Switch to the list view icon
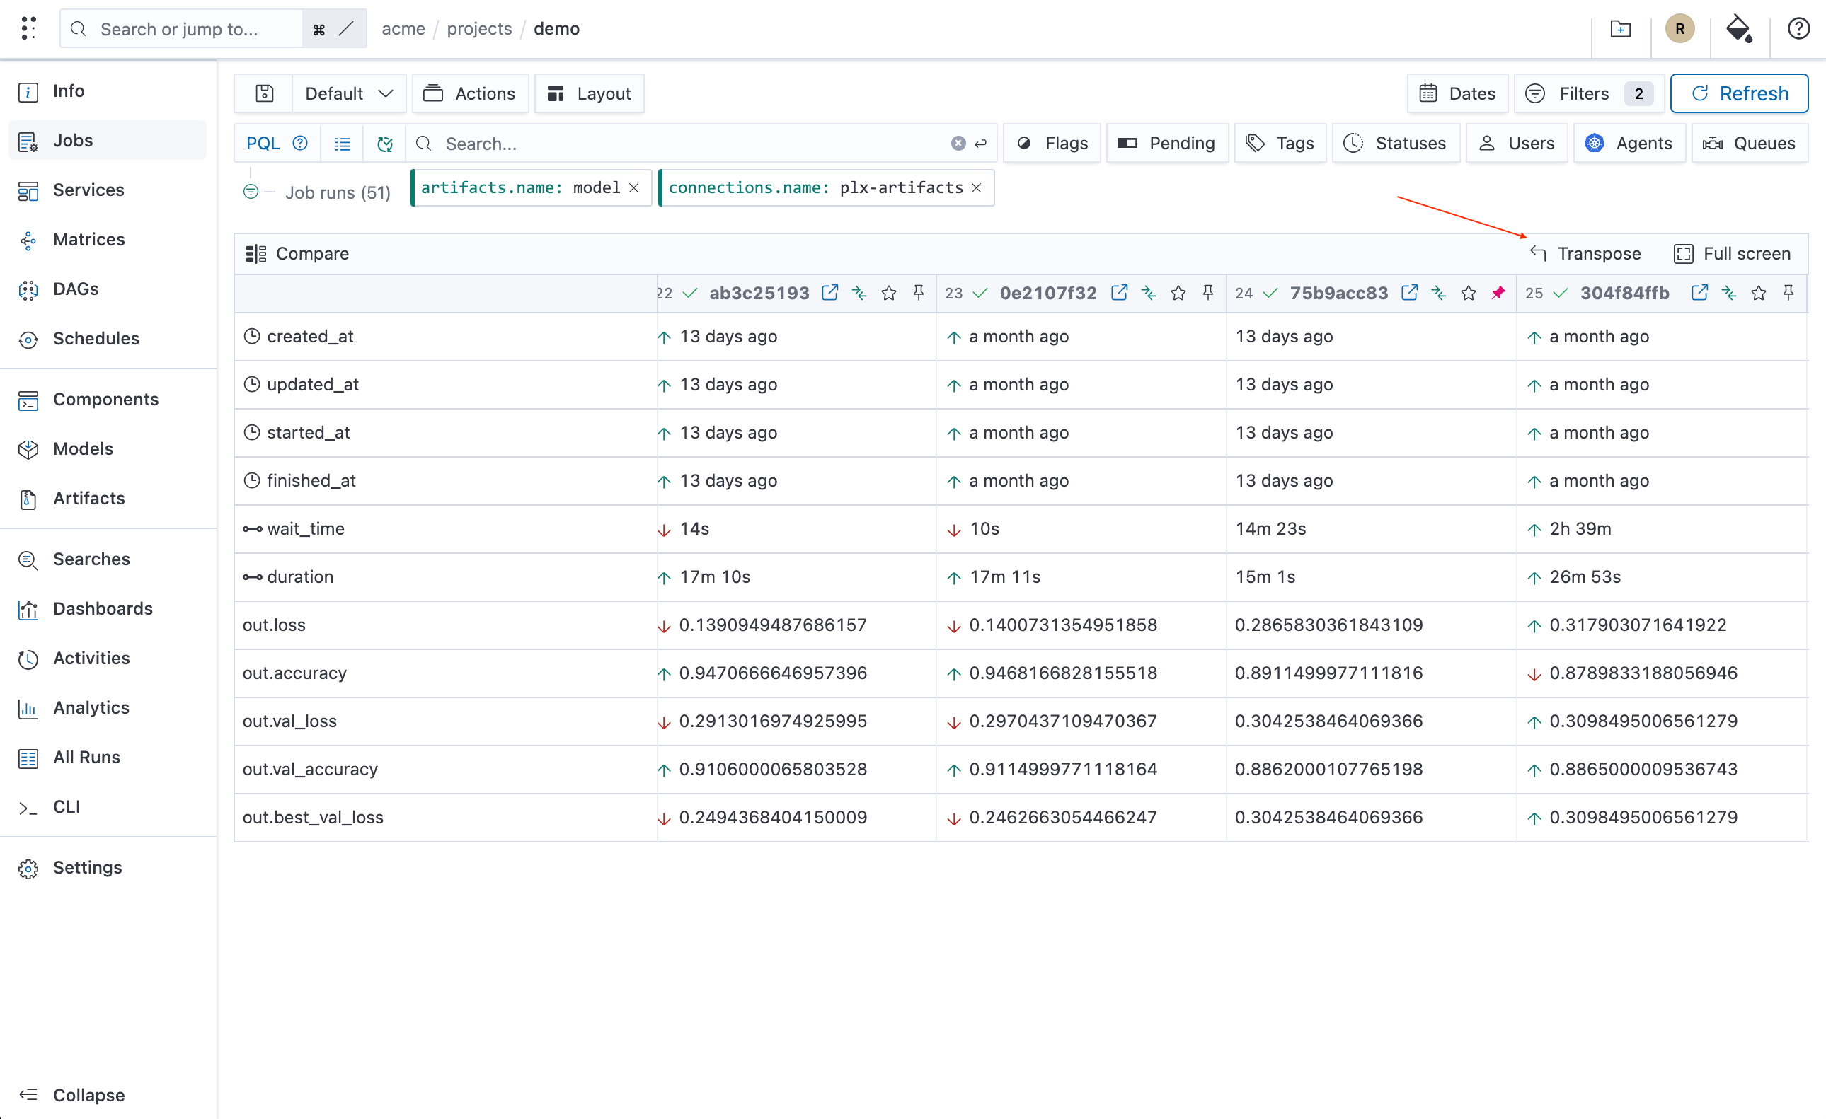 pos(342,144)
